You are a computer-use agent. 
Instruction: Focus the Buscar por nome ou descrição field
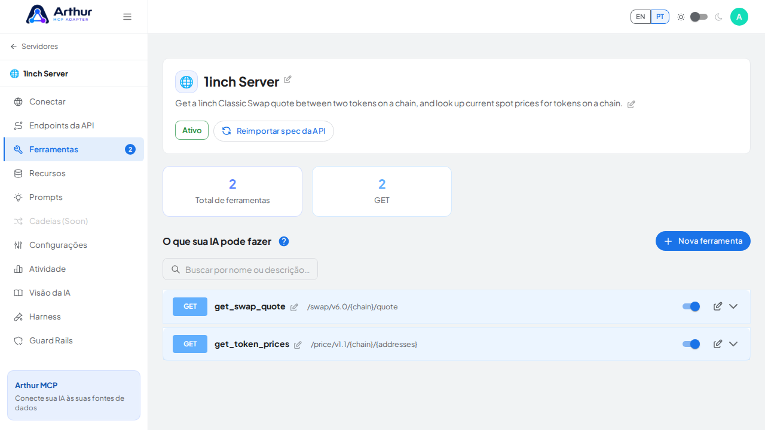pos(240,269)
